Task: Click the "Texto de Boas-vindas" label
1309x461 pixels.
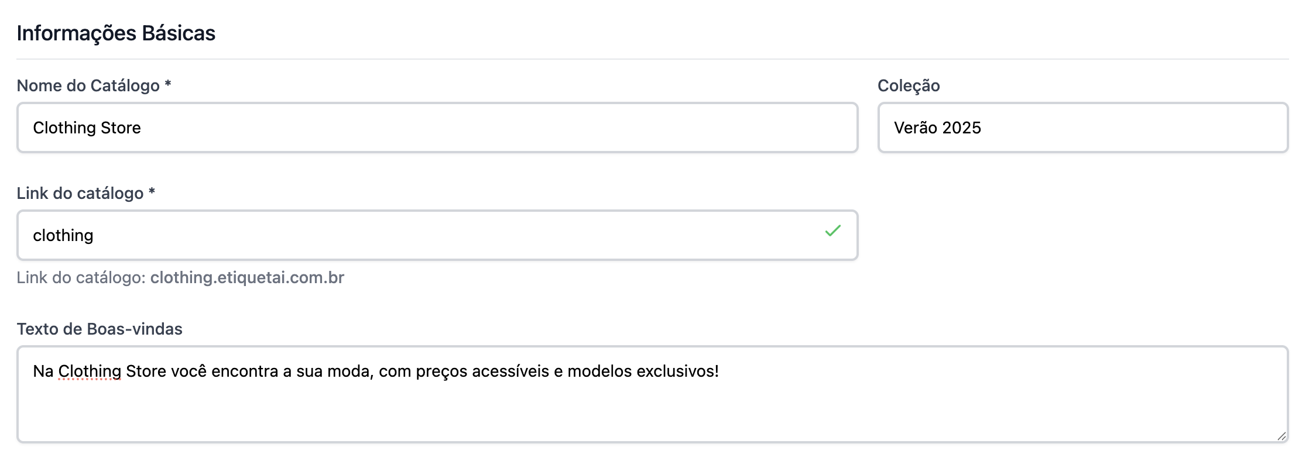Action: 100,329
